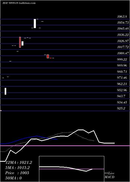This screenshot has height=182, width=130.
Task: Click the 952.96 price level label
Action: tap(122, 90)
